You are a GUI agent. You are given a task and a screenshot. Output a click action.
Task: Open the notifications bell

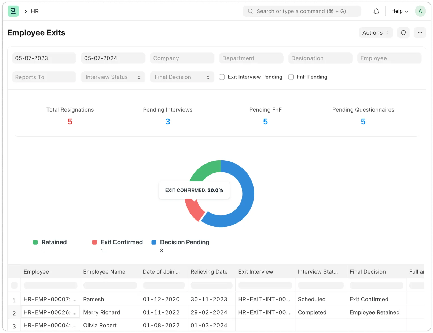(x=376, y=11)
